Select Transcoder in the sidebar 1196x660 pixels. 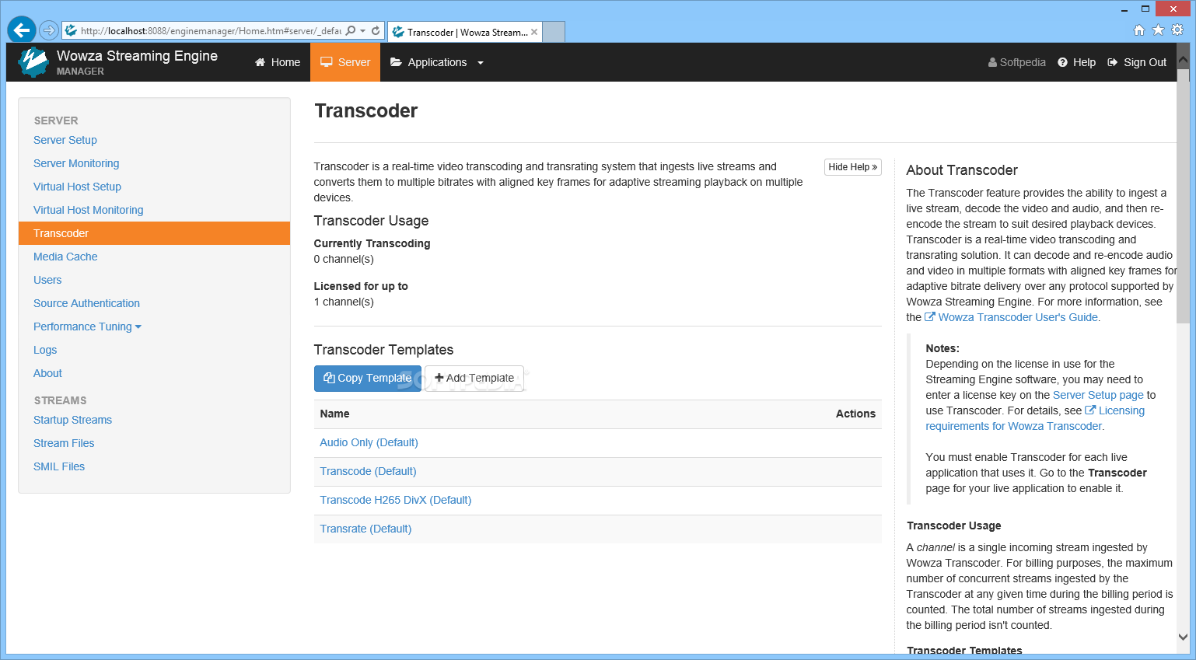coord(154,233)
